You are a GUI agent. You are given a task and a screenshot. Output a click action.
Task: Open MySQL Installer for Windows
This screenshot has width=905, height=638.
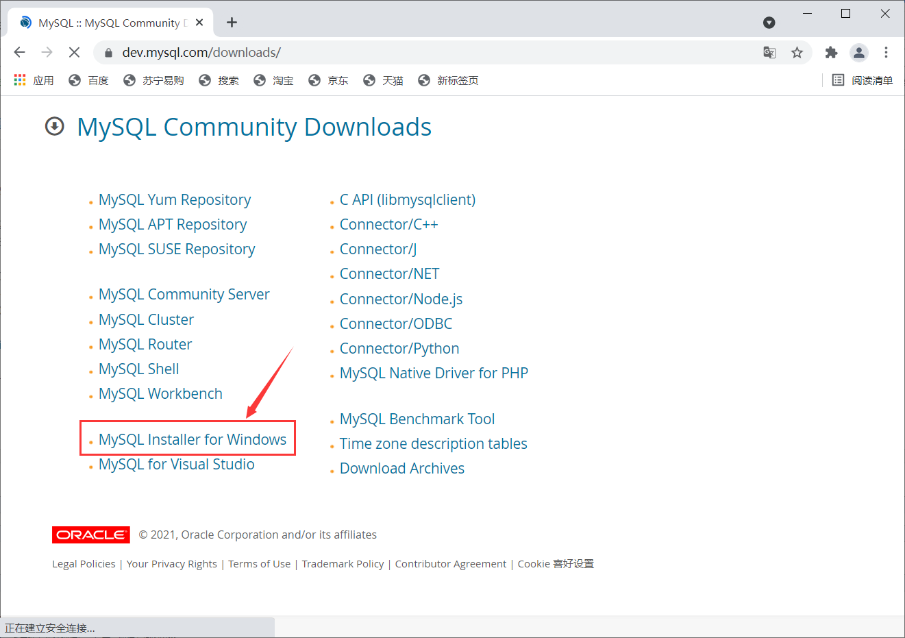click(193, 439)
